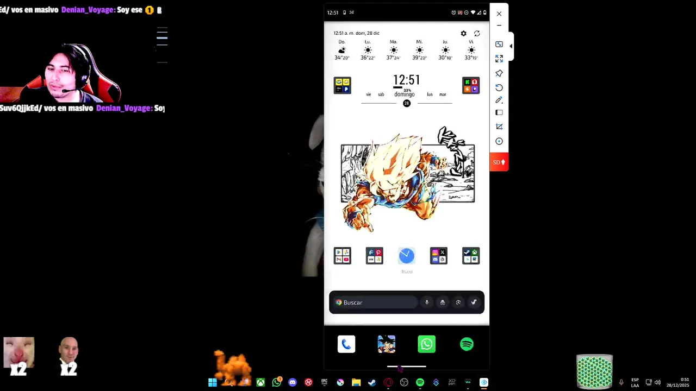Collapse the mirror toolbar side arrow

(511, 46)
